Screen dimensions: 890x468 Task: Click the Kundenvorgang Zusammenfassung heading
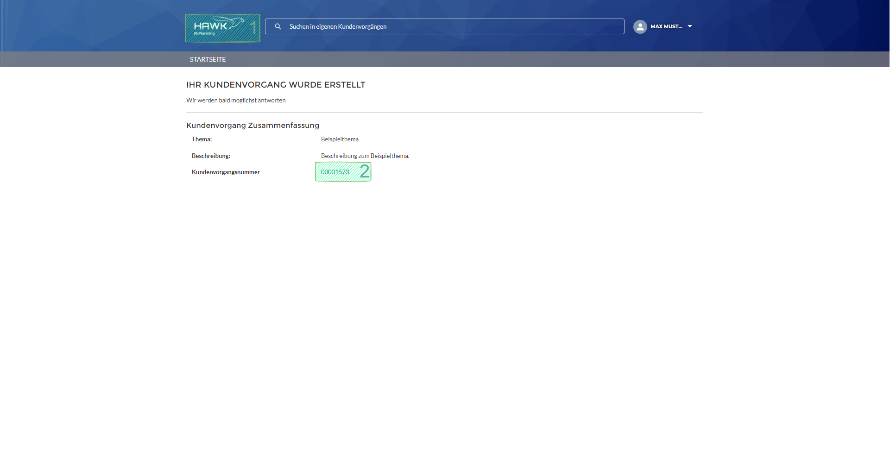(252, 125)
